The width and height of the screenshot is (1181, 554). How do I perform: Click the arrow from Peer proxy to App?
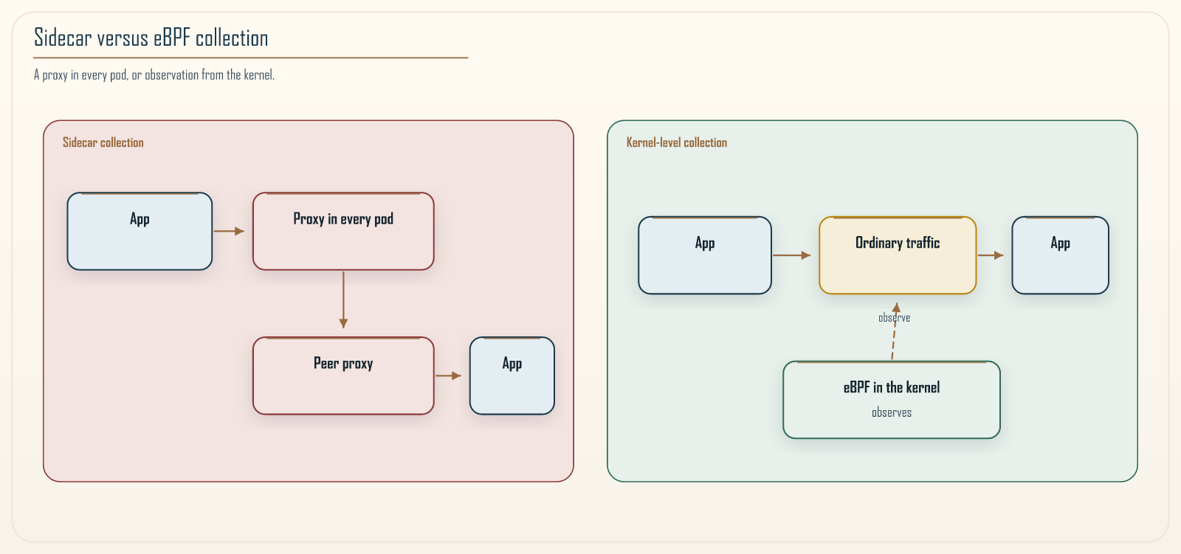click(448, 376)
